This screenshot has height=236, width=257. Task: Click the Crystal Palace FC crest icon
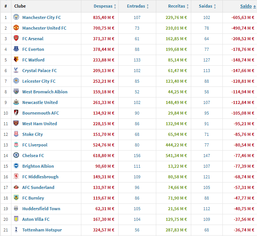[x=16, y=71]
